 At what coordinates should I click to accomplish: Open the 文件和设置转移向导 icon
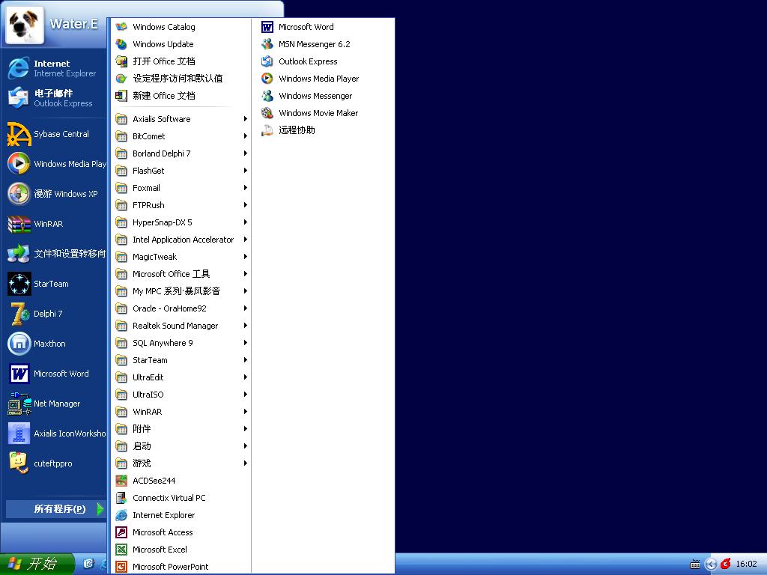(19, 254)
